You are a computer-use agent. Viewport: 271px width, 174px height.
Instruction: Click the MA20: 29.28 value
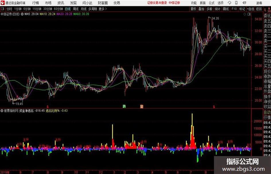[x=64, y=14]
